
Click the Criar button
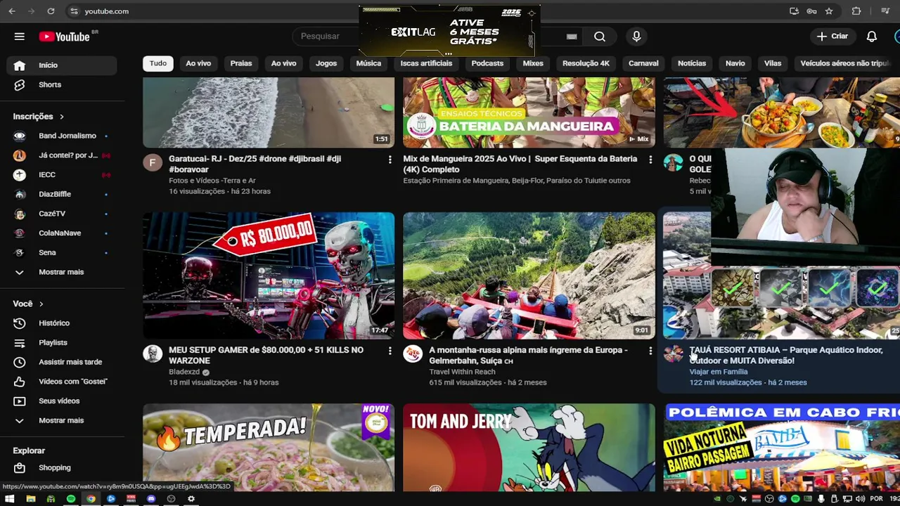tap(832, 37)
